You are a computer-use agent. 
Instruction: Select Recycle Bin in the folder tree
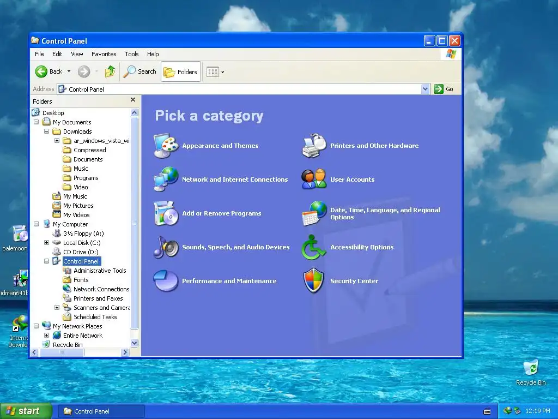[x=68, y=345]
